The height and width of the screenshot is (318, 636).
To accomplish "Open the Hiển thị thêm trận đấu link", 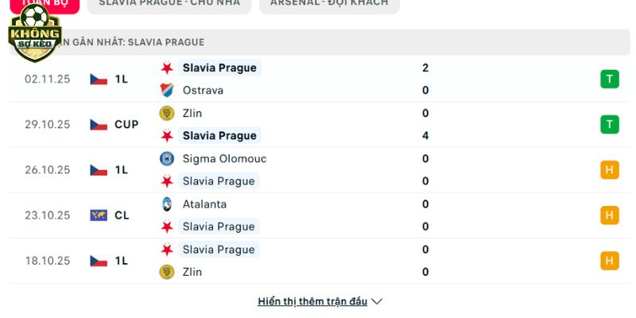I will 312,301.
